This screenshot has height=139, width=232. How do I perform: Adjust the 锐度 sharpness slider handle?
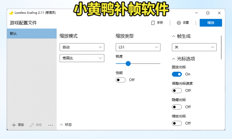pos(128,64)
